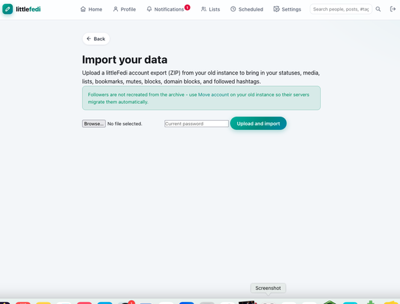Click the log out icon
This screenshot has height=304, width=400.
(393, 9)
